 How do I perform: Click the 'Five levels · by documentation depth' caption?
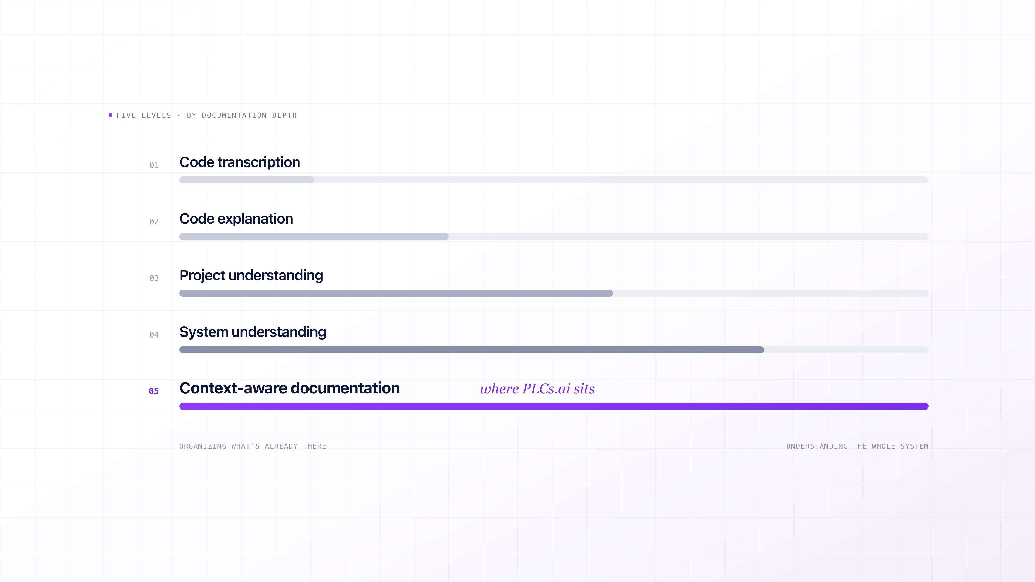[206, 115]
